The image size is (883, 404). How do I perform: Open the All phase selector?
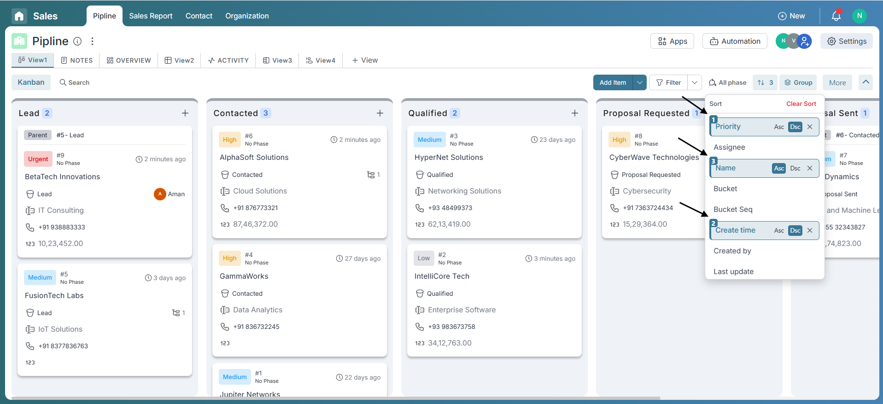point(727,82)
